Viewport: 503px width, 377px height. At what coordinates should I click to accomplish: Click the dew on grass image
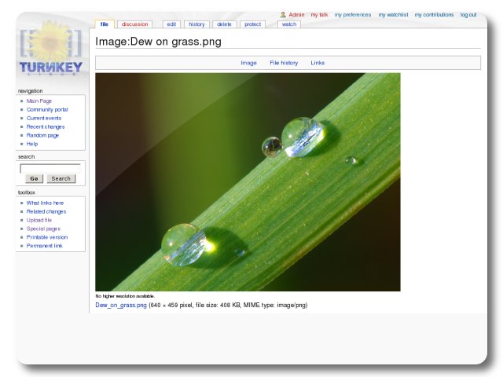click(248, 182)
